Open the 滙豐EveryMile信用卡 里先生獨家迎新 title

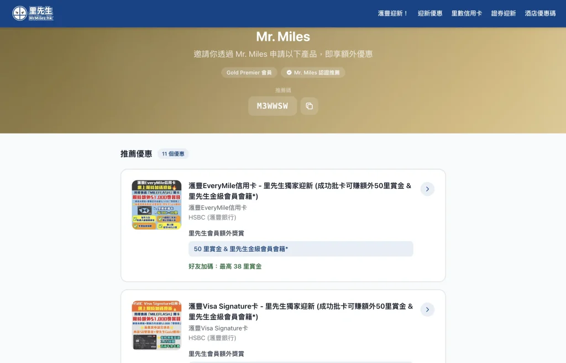[x=300, y=191]
